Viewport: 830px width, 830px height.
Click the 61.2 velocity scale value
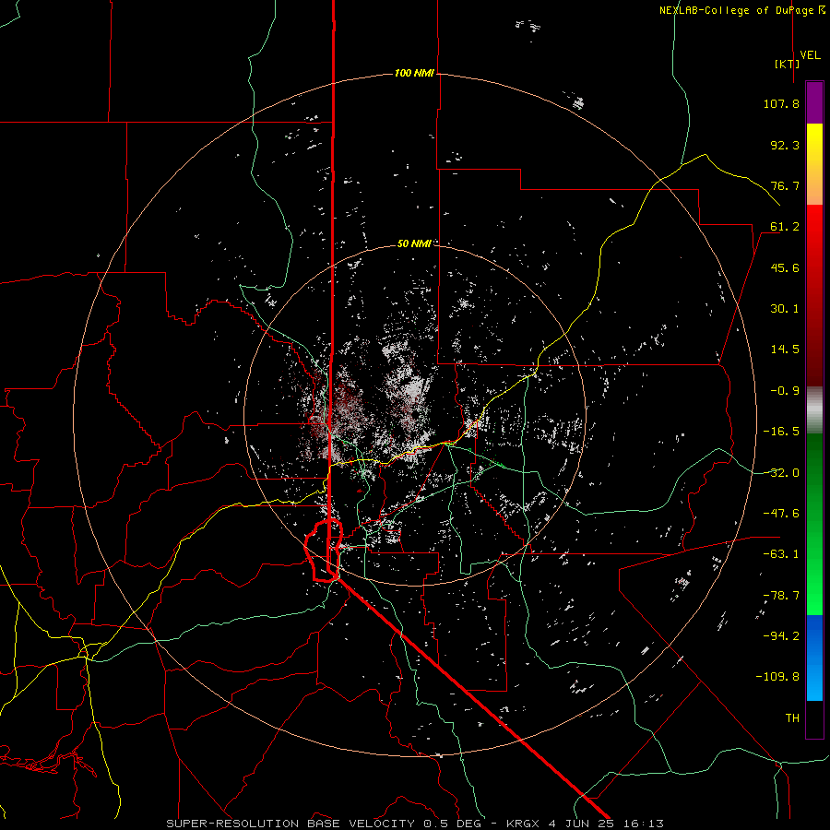pyautogui.click(x=785, y=227)
